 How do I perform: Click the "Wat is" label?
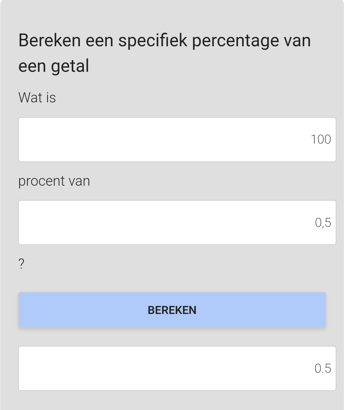(37, 98)
